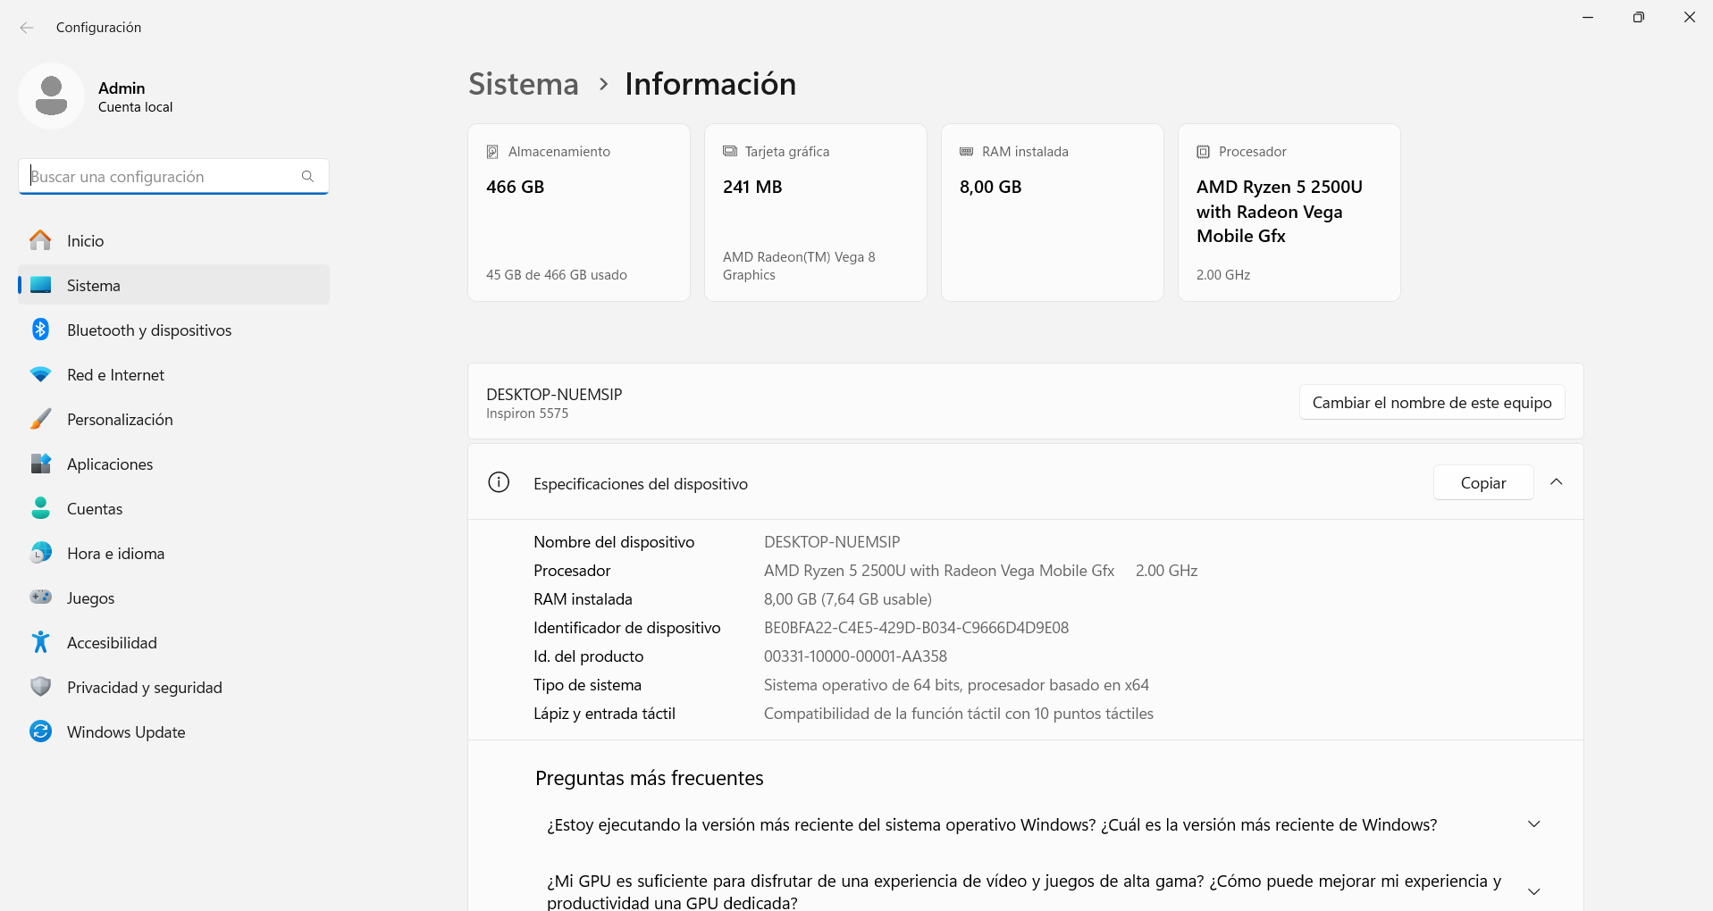The image size is (1713, 911).
Task: Click the search magnifier icon
Action: [x=307, y=177]
